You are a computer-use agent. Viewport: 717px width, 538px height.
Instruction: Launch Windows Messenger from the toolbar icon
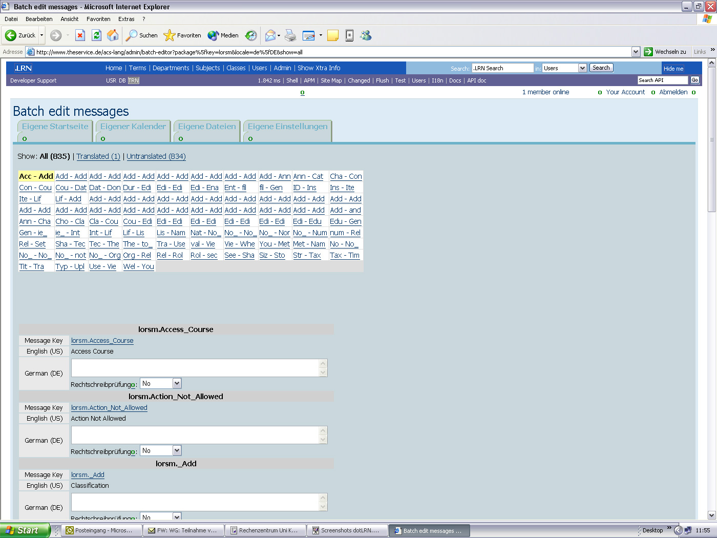tap(366, 35)
